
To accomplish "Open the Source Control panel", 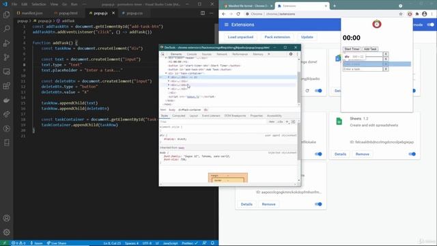I will [6, 57].
